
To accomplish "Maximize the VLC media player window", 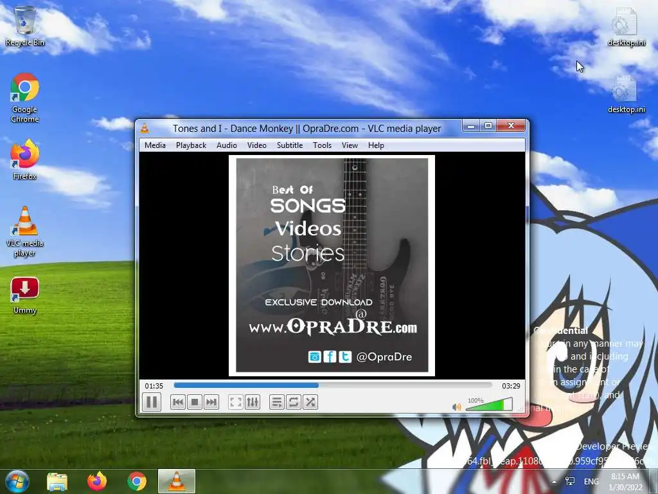I will pos(488,125).
